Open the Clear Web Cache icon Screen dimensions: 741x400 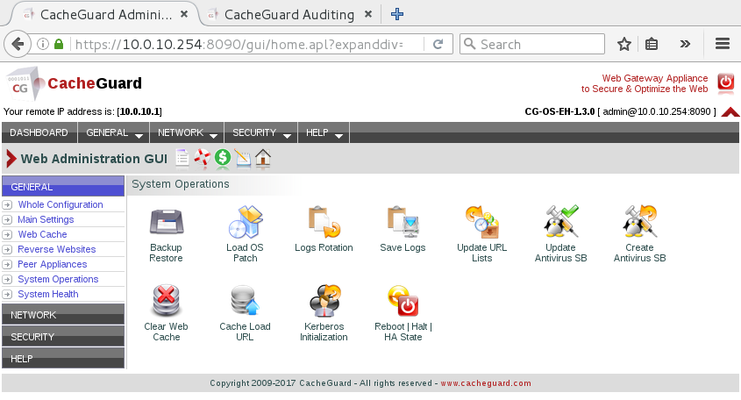[167, 301]
